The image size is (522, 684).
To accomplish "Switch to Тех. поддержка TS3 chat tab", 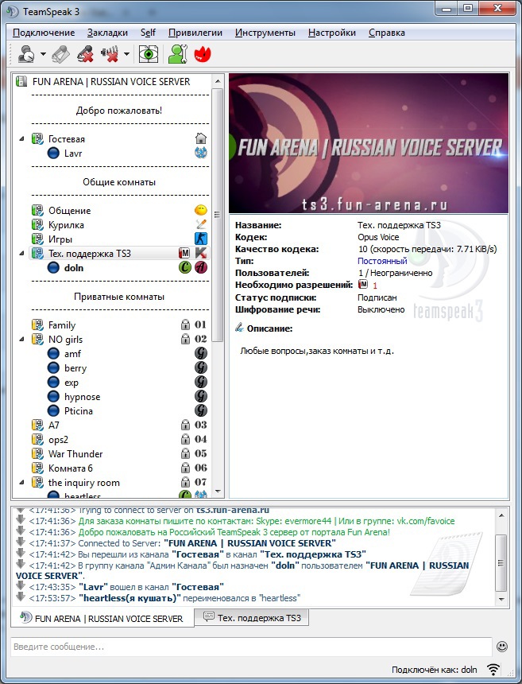I will click(x=254, y=618).
